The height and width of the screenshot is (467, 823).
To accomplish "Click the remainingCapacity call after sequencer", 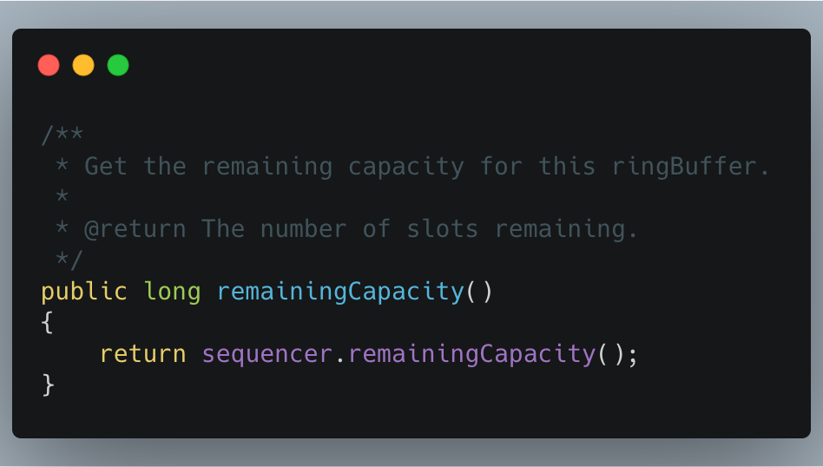I will 471,354.
